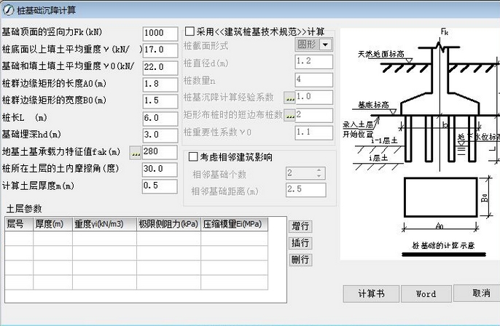This screenshot has width=500, height=326.
Task: Click the app icon in the title bar
Action: pyautogui.click(x=7, y=10)
